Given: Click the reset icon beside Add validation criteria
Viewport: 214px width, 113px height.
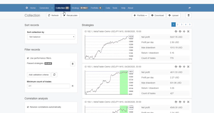Looking at the screenshot, I should coord(54,75).
